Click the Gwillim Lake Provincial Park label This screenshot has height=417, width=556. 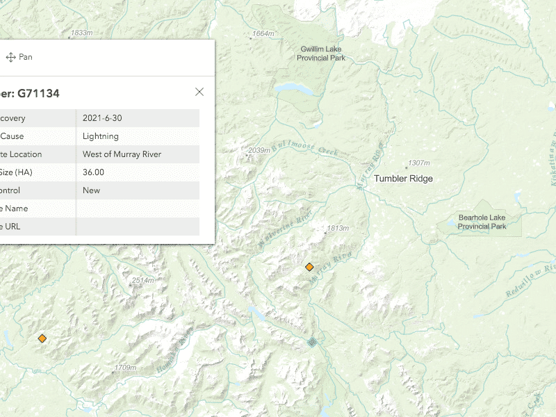click(321, 54)
